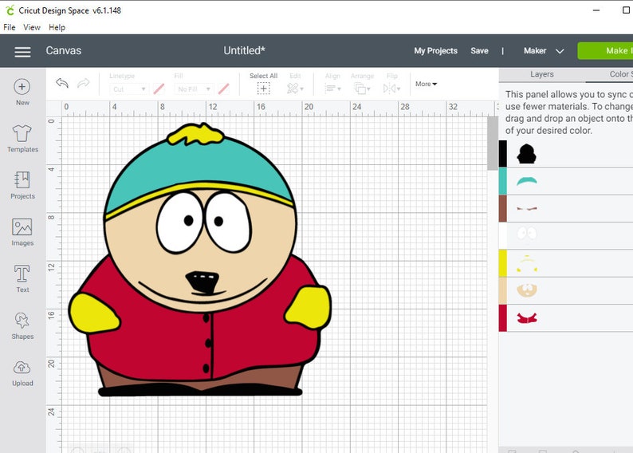Expand the More toolbar dropdown

coord(426,84)
